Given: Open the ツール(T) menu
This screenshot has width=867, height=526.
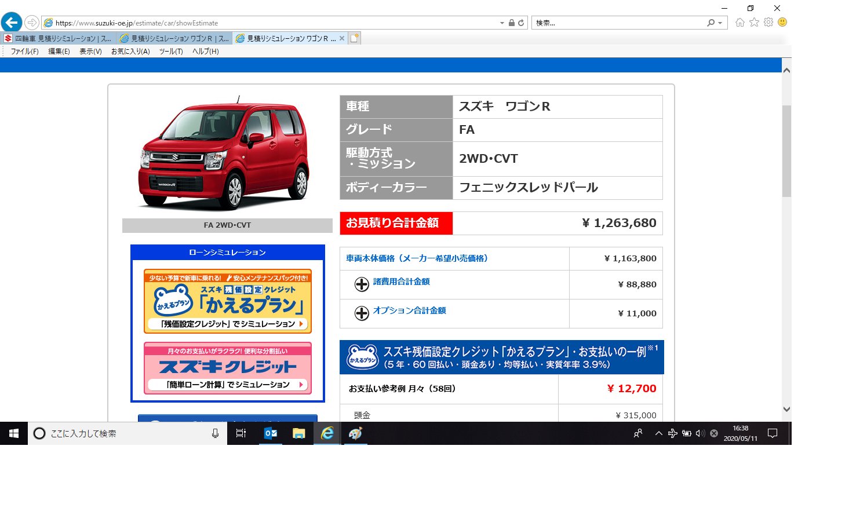Looking at the screenshot, I should click(171, 52).
